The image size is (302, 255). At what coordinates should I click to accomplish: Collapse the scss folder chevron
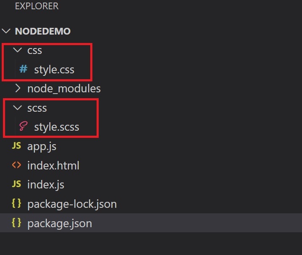(17, 108)
